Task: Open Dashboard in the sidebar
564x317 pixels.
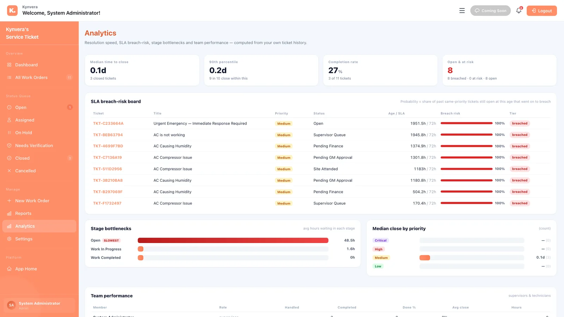Action: point(39,65)
